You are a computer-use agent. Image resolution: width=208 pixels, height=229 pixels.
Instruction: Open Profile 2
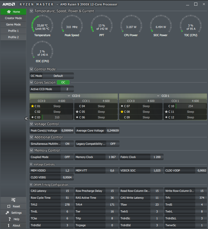pyautogui.click(x=13, y=37)
